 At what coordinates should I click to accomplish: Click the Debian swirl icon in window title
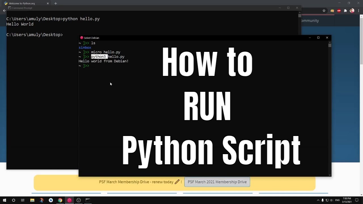click(82, 38)
